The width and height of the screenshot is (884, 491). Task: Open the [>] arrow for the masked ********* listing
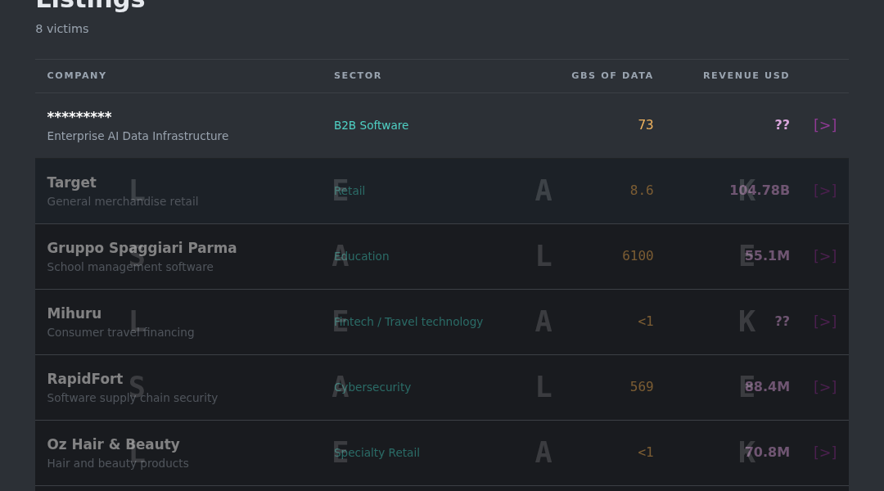pyautogui.click(x=825, y=125)
